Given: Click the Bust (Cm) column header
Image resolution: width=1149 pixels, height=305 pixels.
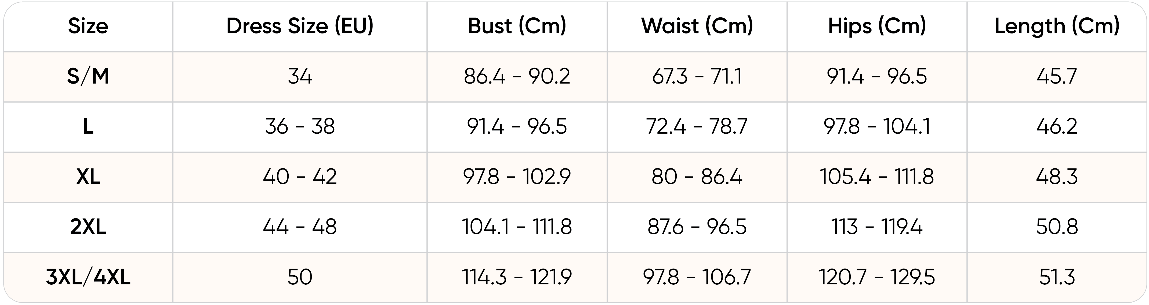Looking at the screenshot, I should 517,26.
